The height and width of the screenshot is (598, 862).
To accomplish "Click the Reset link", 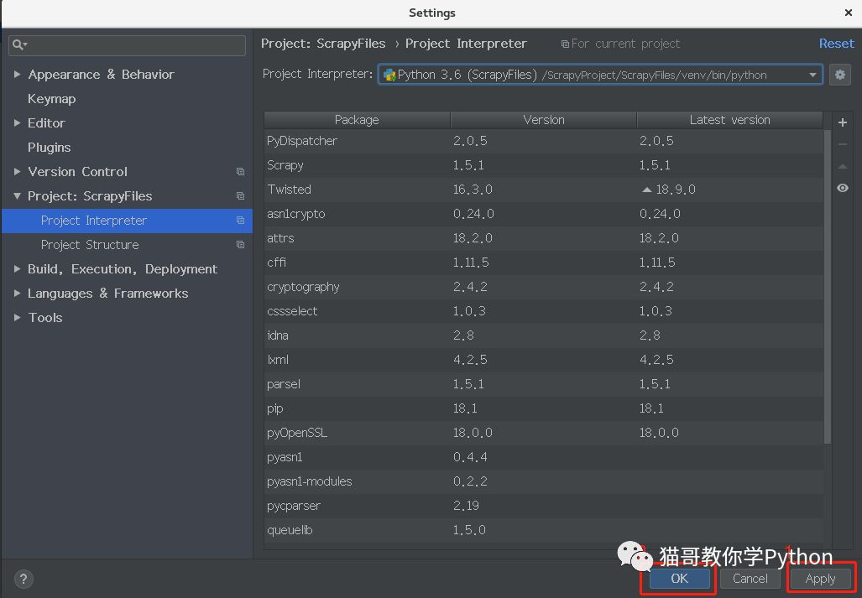I will pyautogui.click(x=836, y=44).
